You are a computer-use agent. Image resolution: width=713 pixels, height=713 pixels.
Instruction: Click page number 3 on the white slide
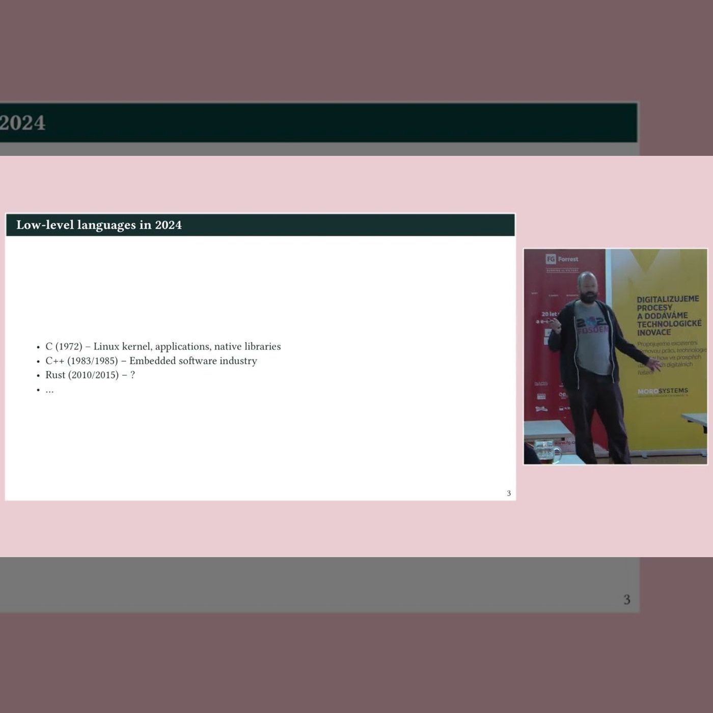click(x=509, y=493)
